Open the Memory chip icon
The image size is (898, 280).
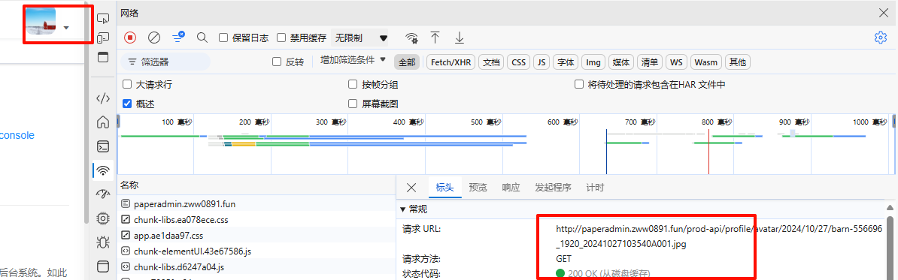(x=103, y=218)
